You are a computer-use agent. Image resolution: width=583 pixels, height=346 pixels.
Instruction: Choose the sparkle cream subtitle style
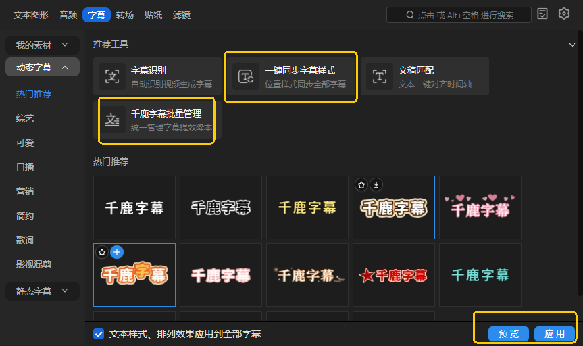point(307,275)
